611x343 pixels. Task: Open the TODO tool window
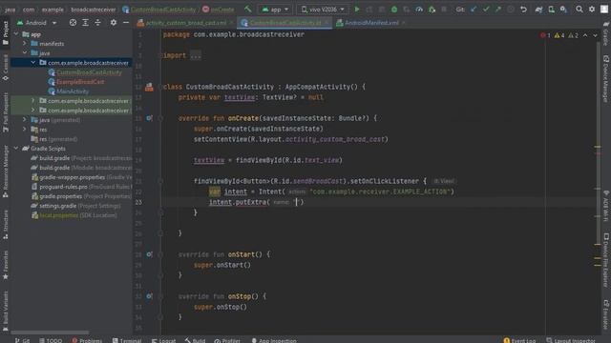click(51, 340)
